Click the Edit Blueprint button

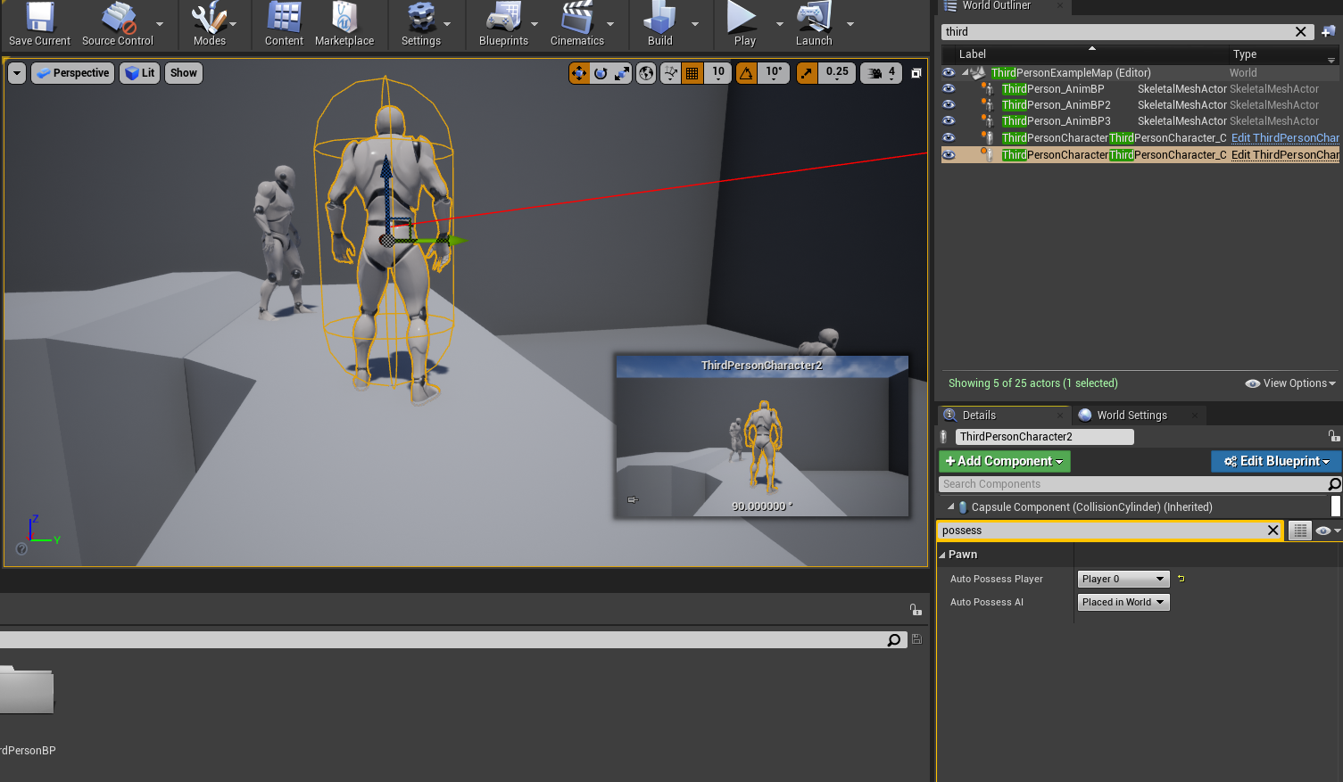coord(1276,461)
